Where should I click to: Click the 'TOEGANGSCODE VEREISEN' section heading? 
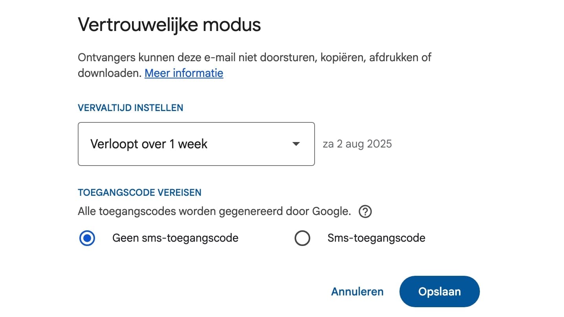point(139,193)
